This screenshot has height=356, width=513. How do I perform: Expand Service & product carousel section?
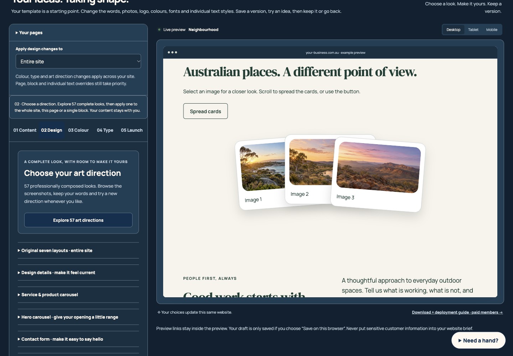coord(78,295)
